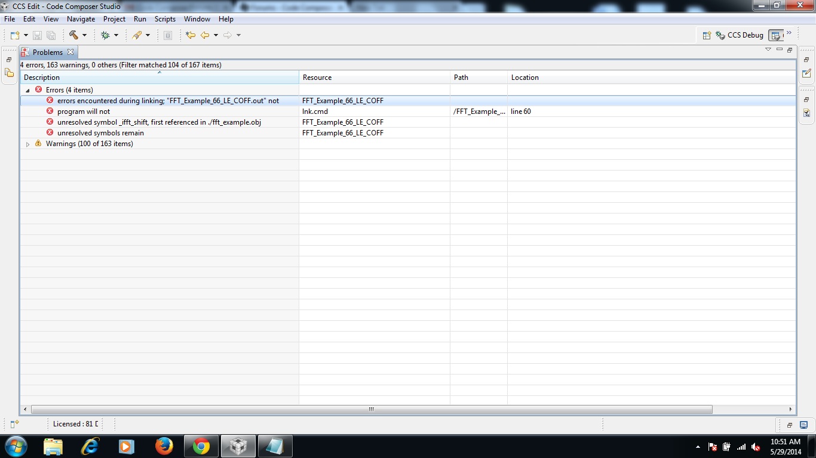Image resolution: width=816 pixels, height=458 pixels.
Task: Click the Save All toolbar icon
Action: (x=51, y=35)
